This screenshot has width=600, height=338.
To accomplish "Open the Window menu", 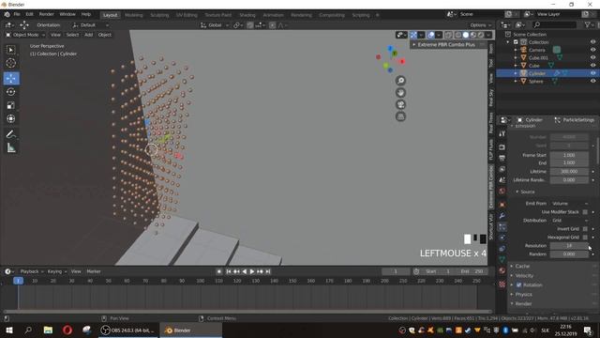I will (x=67, y=14).
